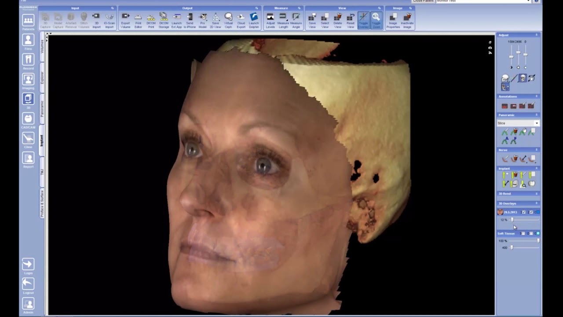
Task: Click the Inactivate Image tool
Action: pyautogui.click(x=407, y=20)
